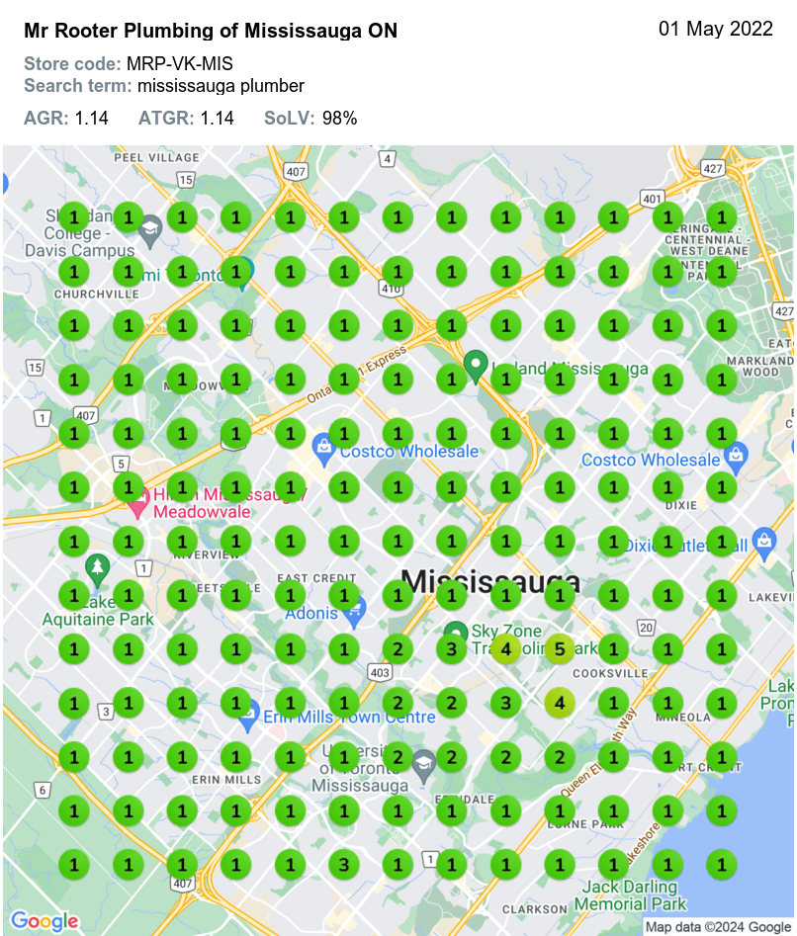Viewport: 797px width, 936px height.
Task: Click the 01 May 2022 date
Action: pyautogui.click(x=715, y=29)
